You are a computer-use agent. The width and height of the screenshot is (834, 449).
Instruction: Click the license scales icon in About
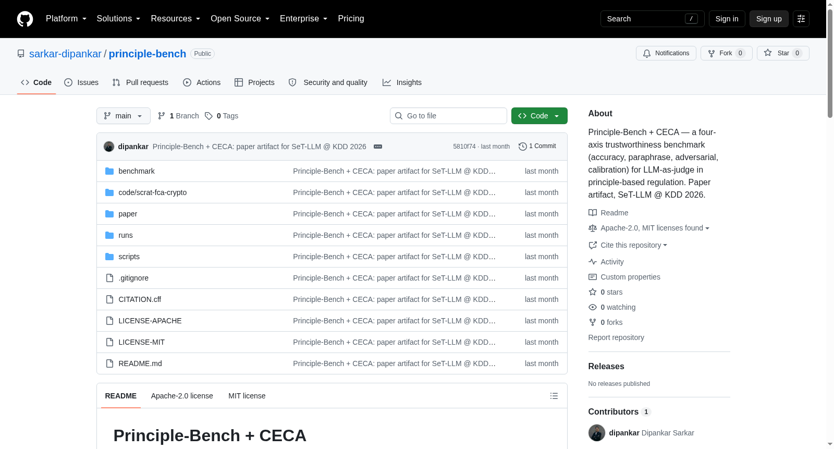tap(593, 228)
